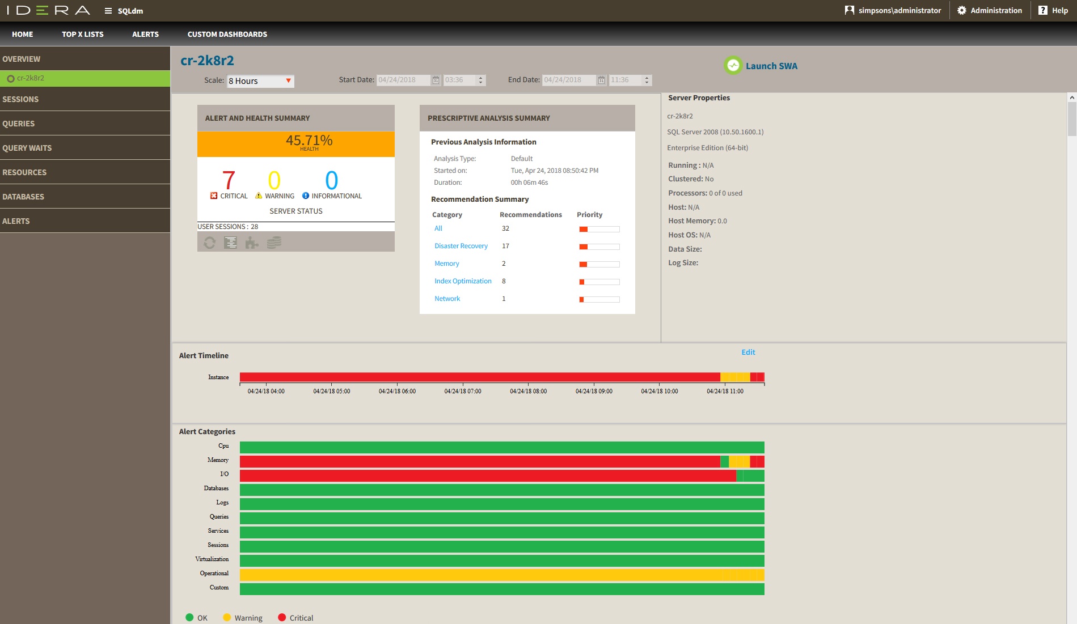Screen dimensions: 1077x624
Task: Click the puzzle piece icon in server status
Action: [x=252, y=243]
